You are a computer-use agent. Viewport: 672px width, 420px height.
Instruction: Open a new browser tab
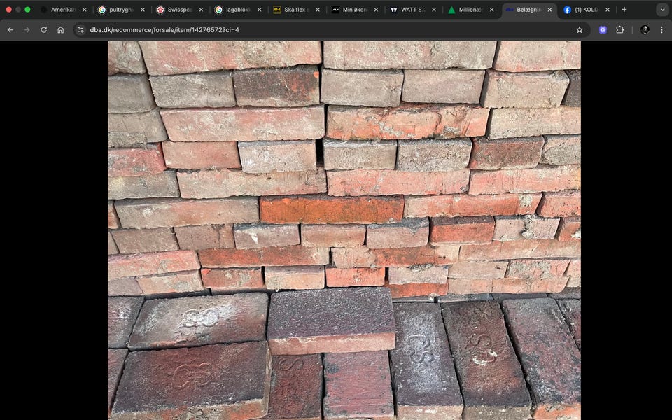point(624,9)
